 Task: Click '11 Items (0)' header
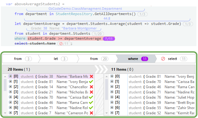[x=122, y=69]
